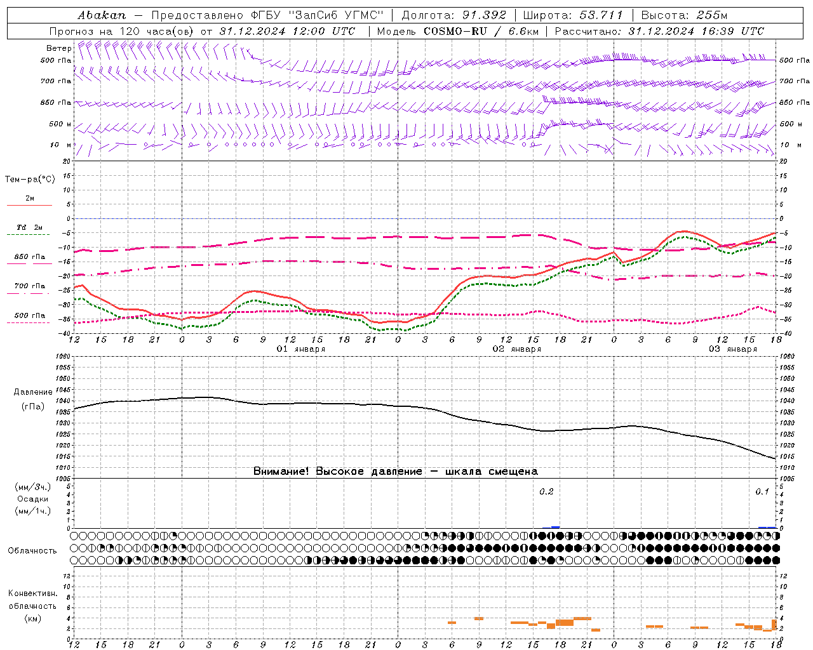This screenshot has width=813, height=650.
Task: Select the Конвективн. облачность (км) label
Action: (x=32, y=606)
